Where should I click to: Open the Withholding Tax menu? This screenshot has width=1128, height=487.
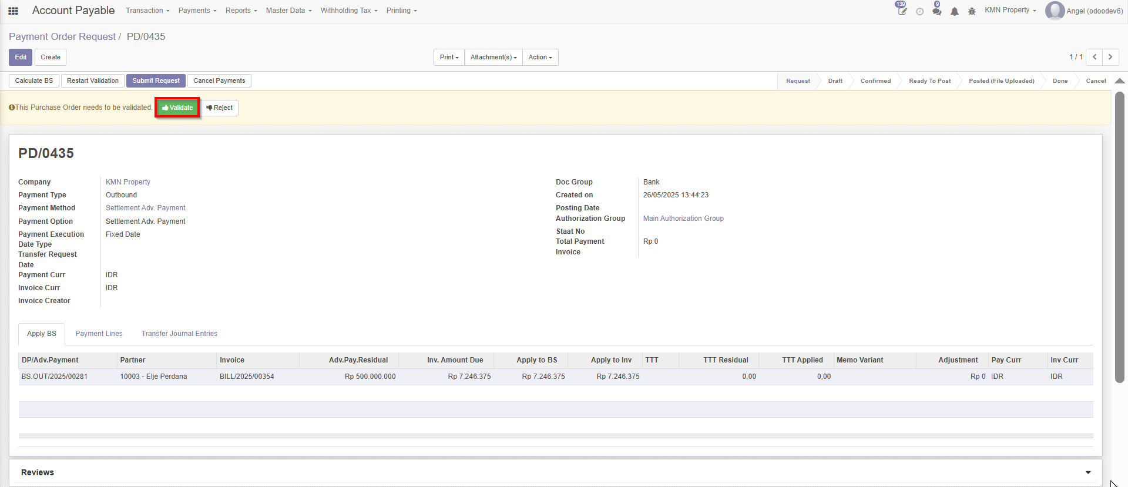349,11
